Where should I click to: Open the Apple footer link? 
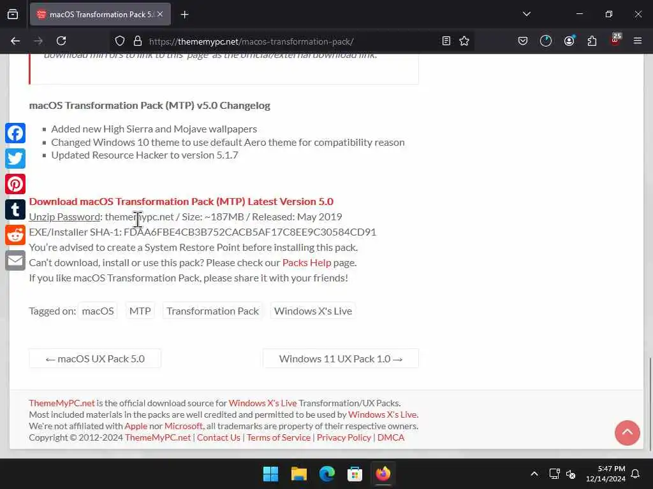[x=136, y=426]
